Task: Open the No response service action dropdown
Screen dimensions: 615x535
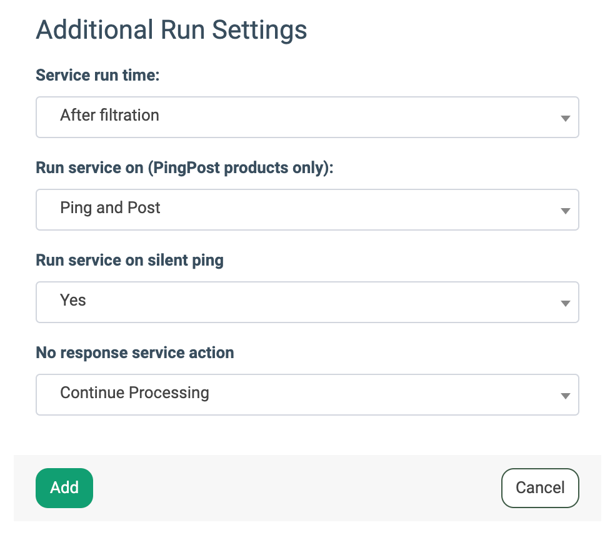Action: tap(307, 394)
